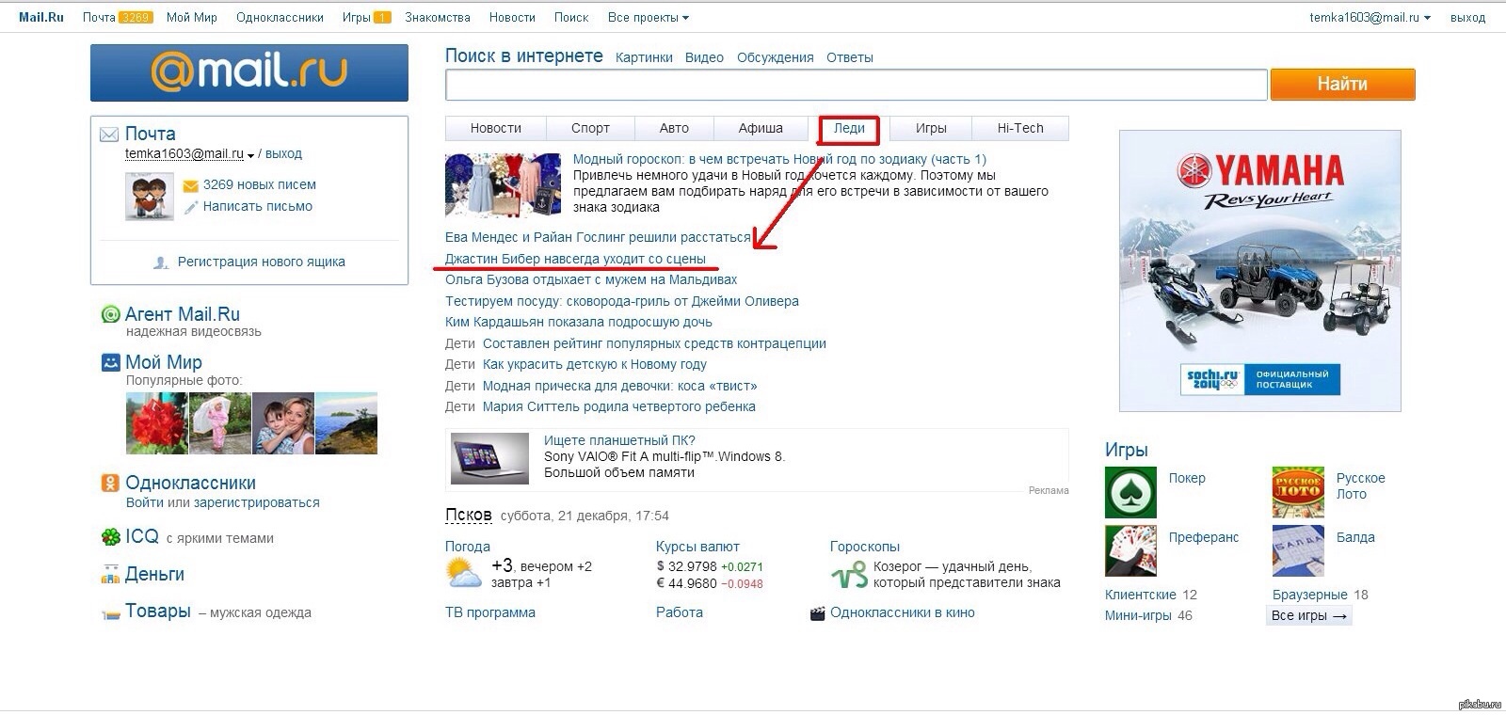Click the fashion horoscope article thumbnail

click(503, 184)
